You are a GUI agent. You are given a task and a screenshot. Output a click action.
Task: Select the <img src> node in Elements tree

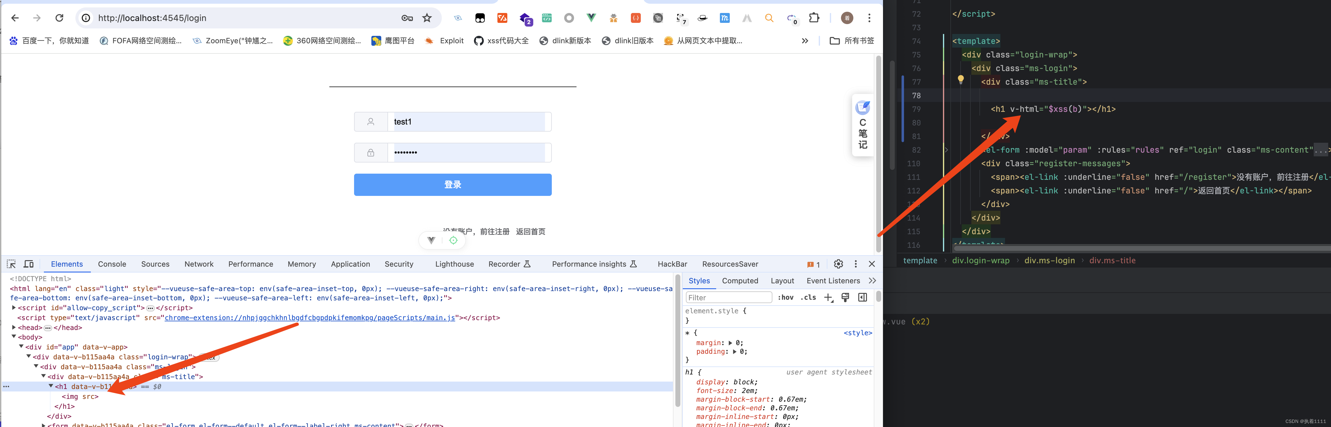point(80,396)
